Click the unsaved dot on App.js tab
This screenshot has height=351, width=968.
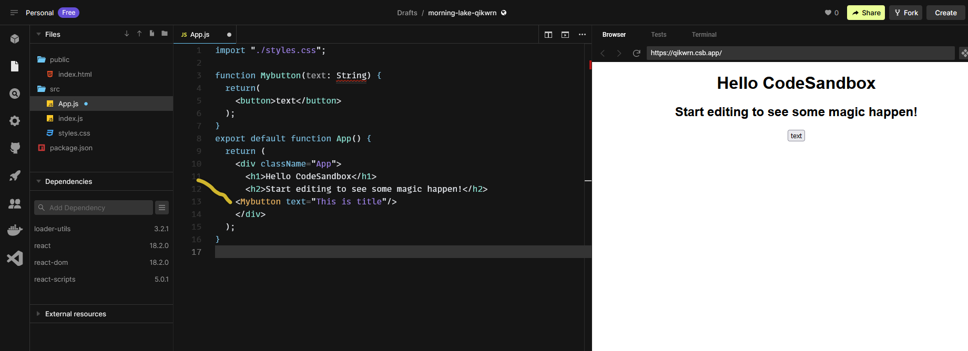(229, 35)
